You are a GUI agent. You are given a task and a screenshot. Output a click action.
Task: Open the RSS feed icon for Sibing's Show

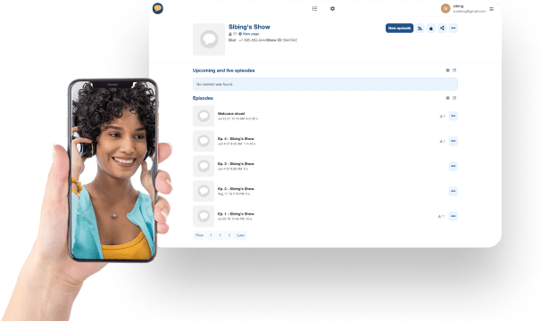click(420, 29)
